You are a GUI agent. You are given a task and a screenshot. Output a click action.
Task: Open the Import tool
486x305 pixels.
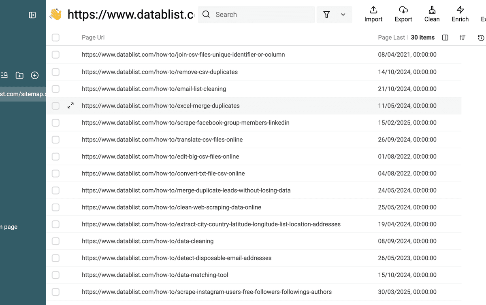coord(373,14)
